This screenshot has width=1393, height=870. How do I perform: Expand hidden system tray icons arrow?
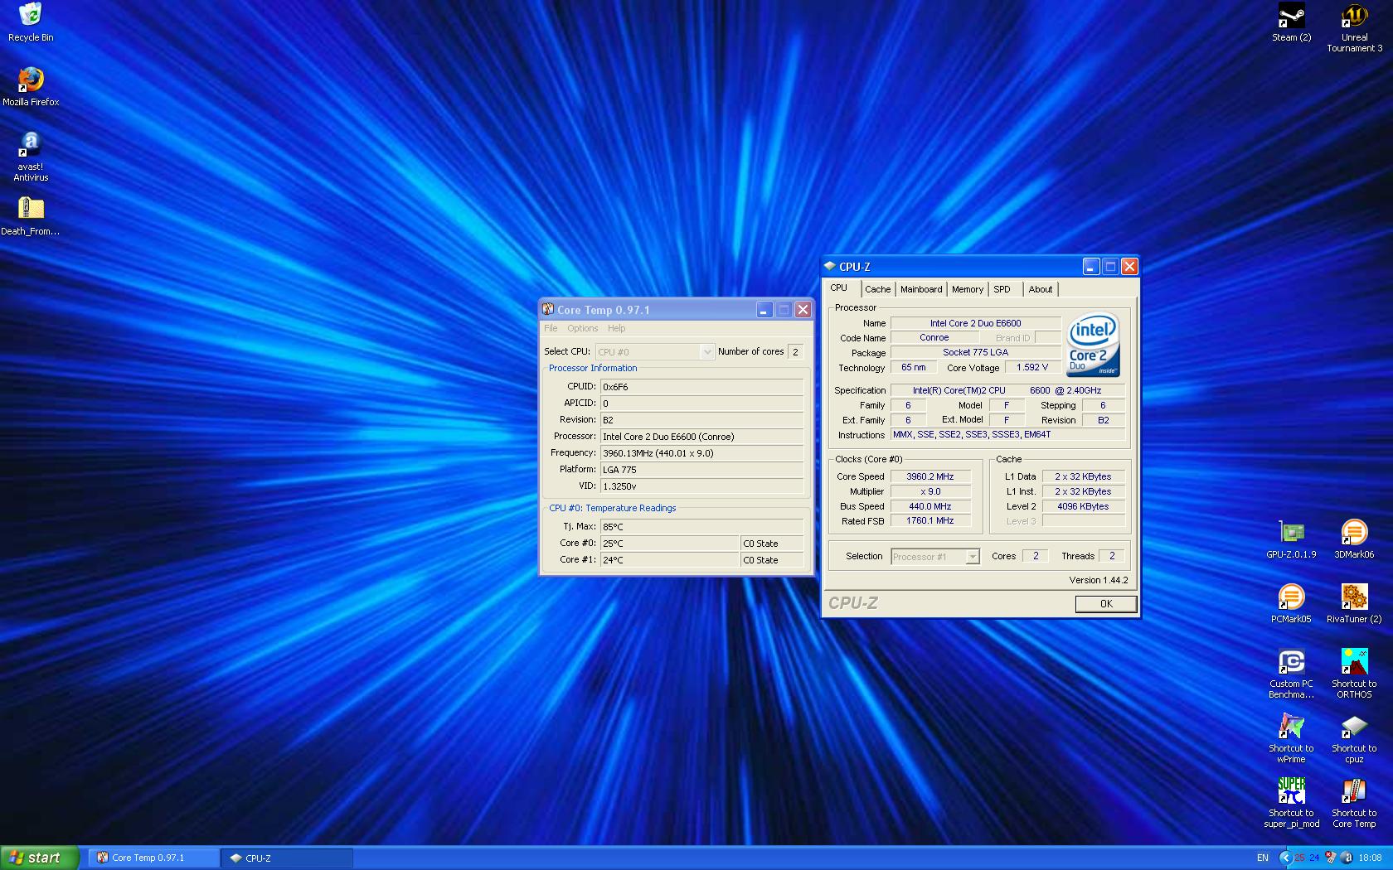pos(1285,858)
